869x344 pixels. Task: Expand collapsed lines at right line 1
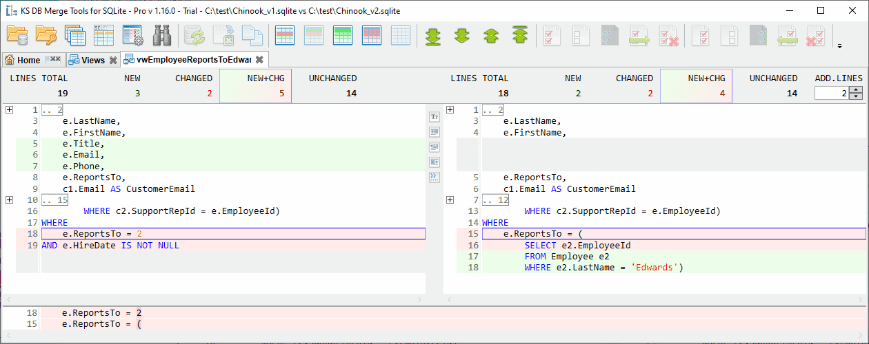click(450, 110)
